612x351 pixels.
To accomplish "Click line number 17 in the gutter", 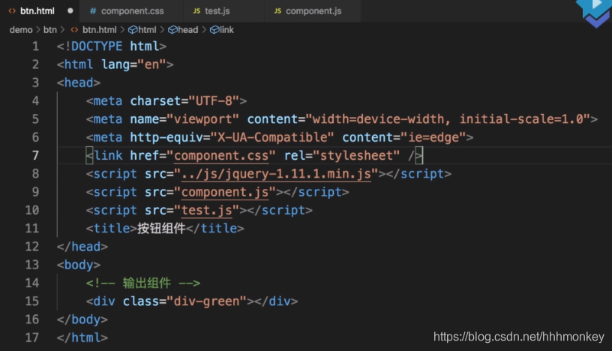I will [x=32, y=337].
